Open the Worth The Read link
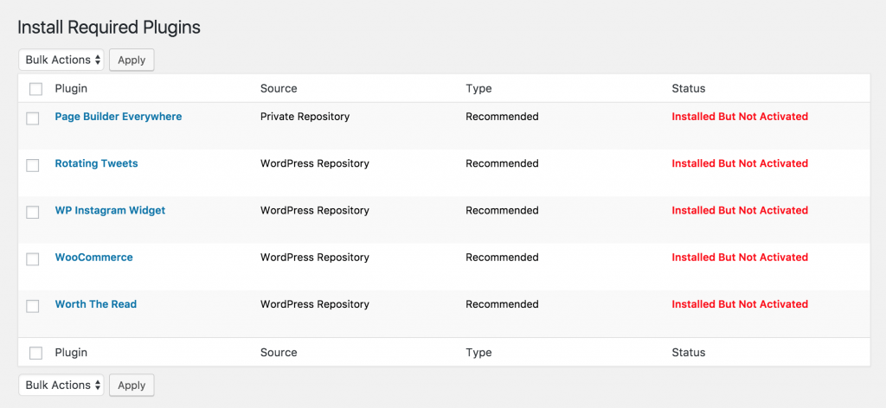 pos(95,304)
